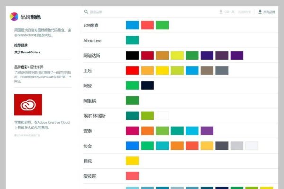Pick the slate gray swatch in 土坯 row
Image resolution: width=284 pixels, height=189 pixels.
point(222,70)
